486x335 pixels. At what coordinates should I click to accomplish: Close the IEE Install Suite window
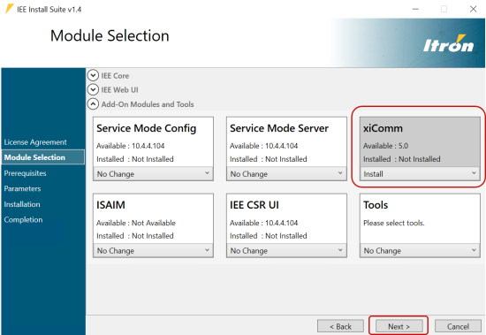(473, 9)
